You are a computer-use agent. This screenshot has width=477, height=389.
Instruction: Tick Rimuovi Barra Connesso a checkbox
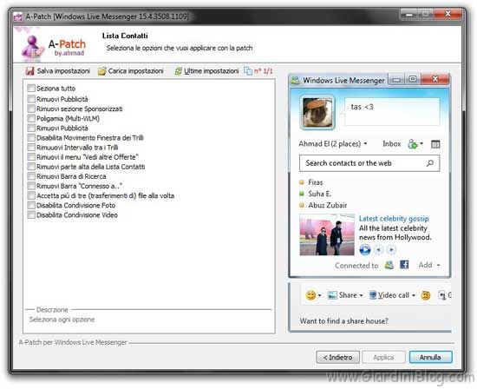(x=31, y=186)
